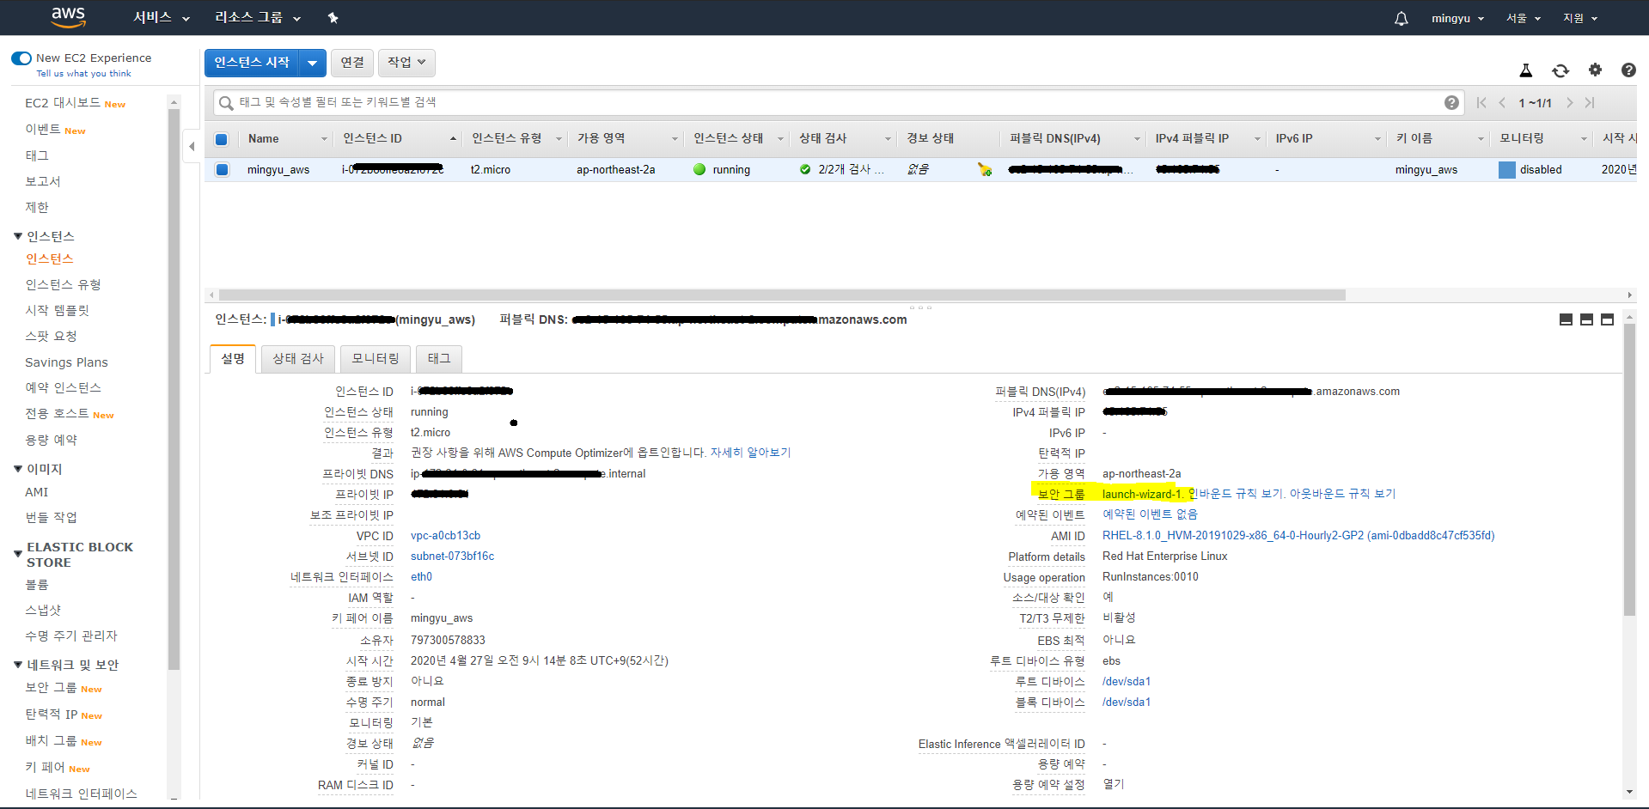Open the notifications bell
The width and height of the screenshot is (1649, 809).
pos(1401,18)
